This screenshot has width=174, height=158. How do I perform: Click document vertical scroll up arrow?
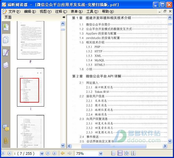(x=170, y=18)
